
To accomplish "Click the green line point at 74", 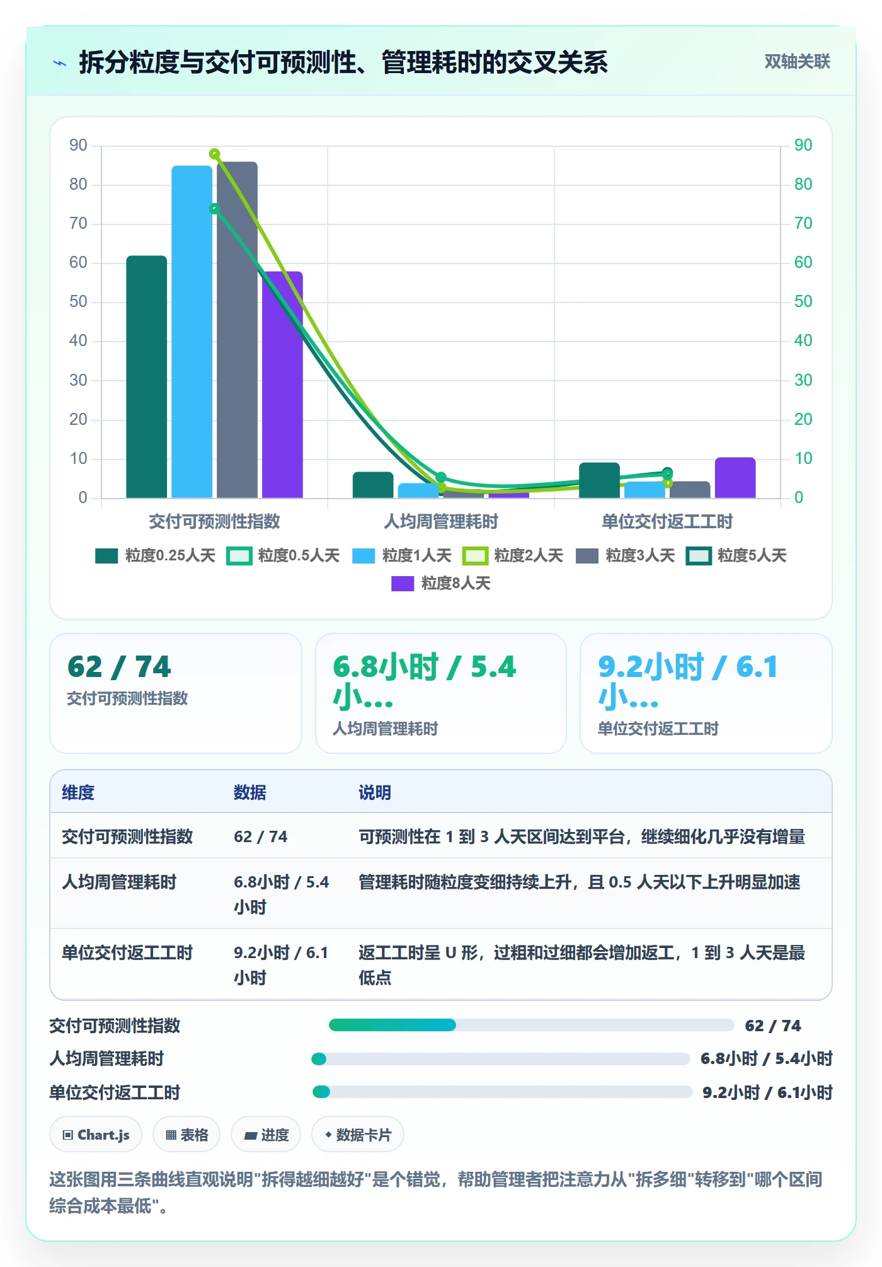I will [x=215, y=209].
